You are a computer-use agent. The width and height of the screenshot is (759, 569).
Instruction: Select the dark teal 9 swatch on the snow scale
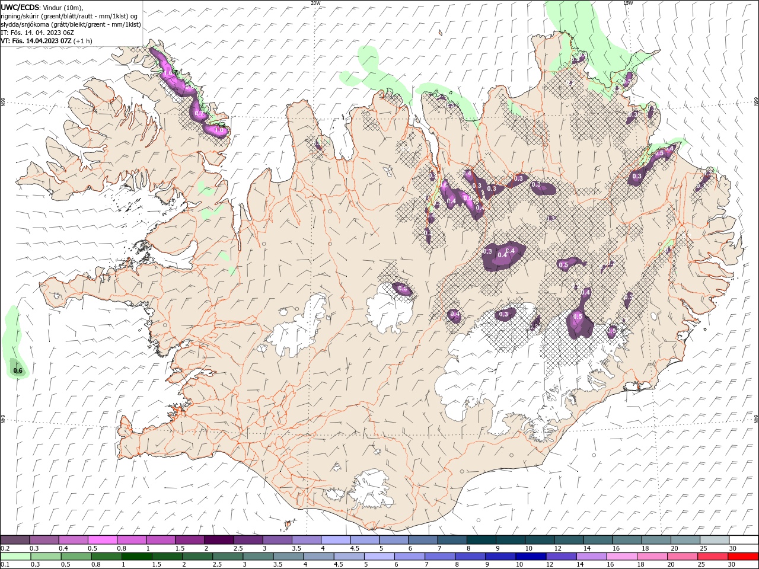pos(511,540)
